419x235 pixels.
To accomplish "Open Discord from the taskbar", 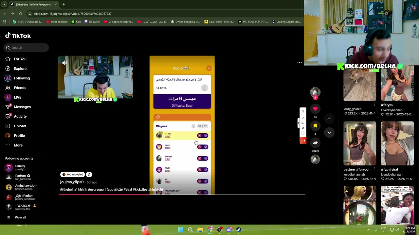I will coord(229,230).
